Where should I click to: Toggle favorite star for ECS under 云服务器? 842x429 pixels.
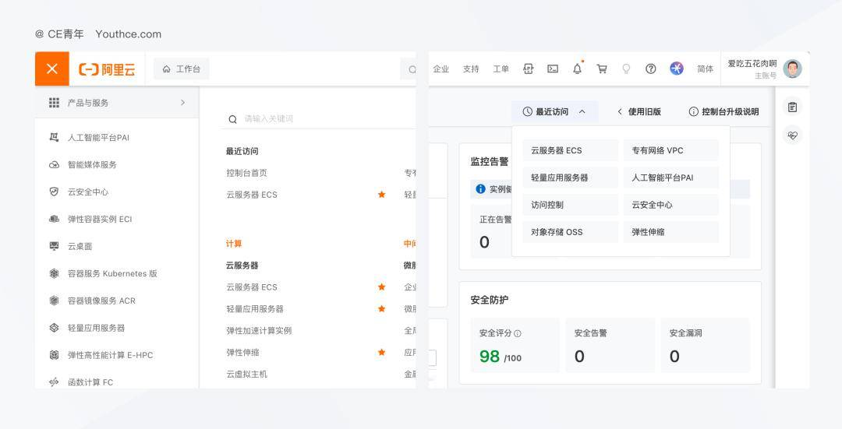(x=382, y=287)
